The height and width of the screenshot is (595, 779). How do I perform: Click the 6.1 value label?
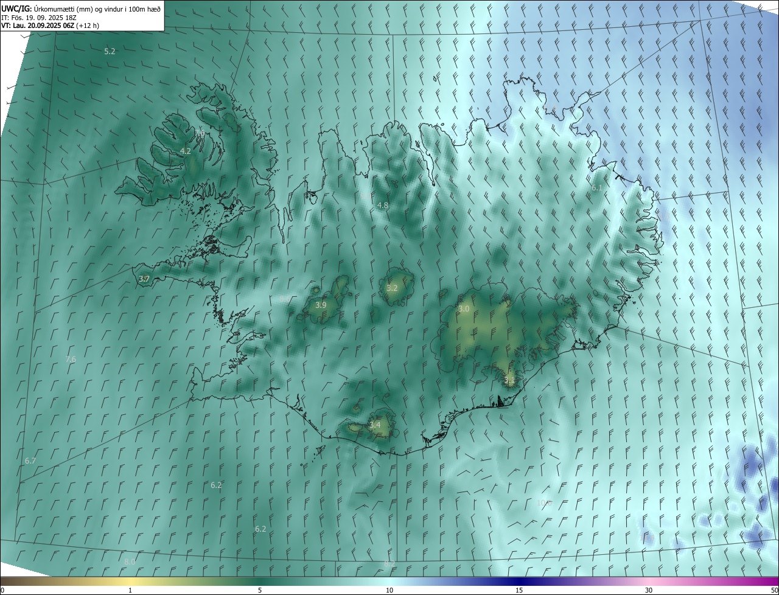point(596,188)
